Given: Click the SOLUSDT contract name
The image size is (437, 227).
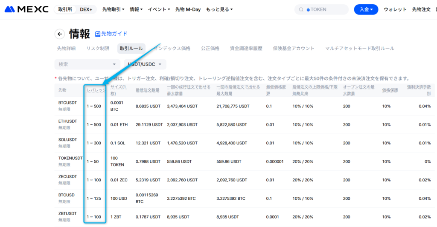Looking at the screenshot, I should pos(67,140).
